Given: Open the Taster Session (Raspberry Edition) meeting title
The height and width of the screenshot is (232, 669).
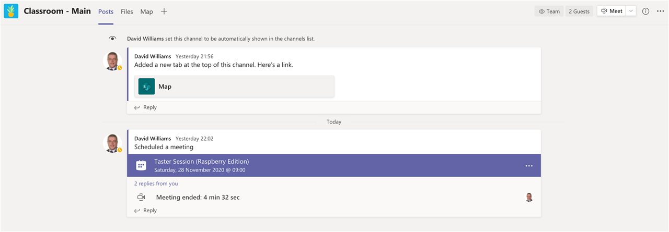Looking at the screenshot, I should [201, 162].
